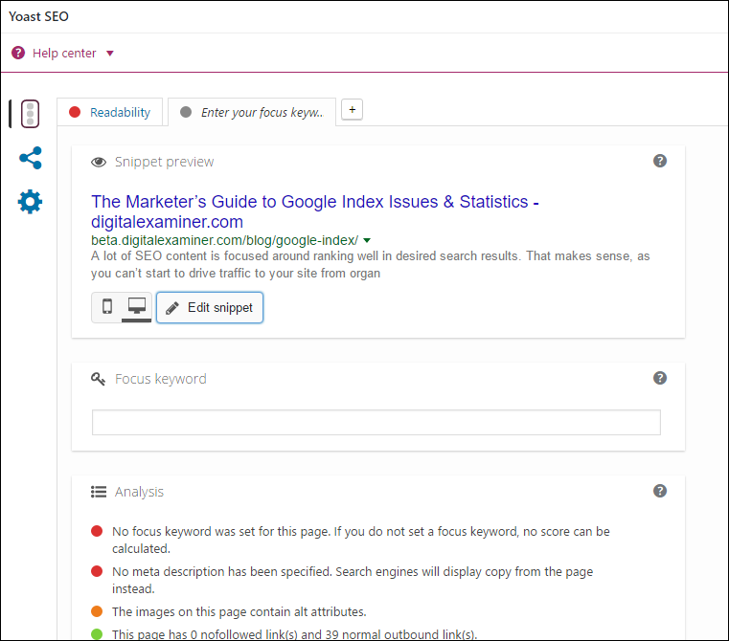
Task: Open the Help center link
Action: 64,54
